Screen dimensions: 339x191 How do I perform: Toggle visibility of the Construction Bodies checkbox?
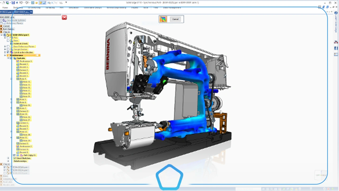8,52
